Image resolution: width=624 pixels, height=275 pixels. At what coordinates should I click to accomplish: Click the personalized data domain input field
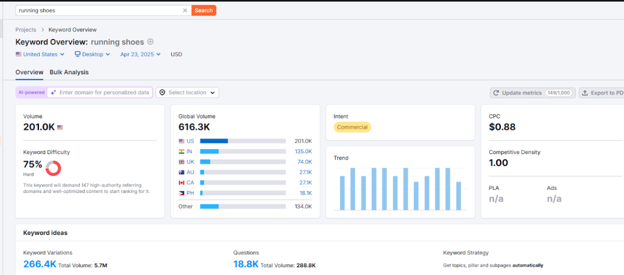pyautogui.click(x=104, y=92)
